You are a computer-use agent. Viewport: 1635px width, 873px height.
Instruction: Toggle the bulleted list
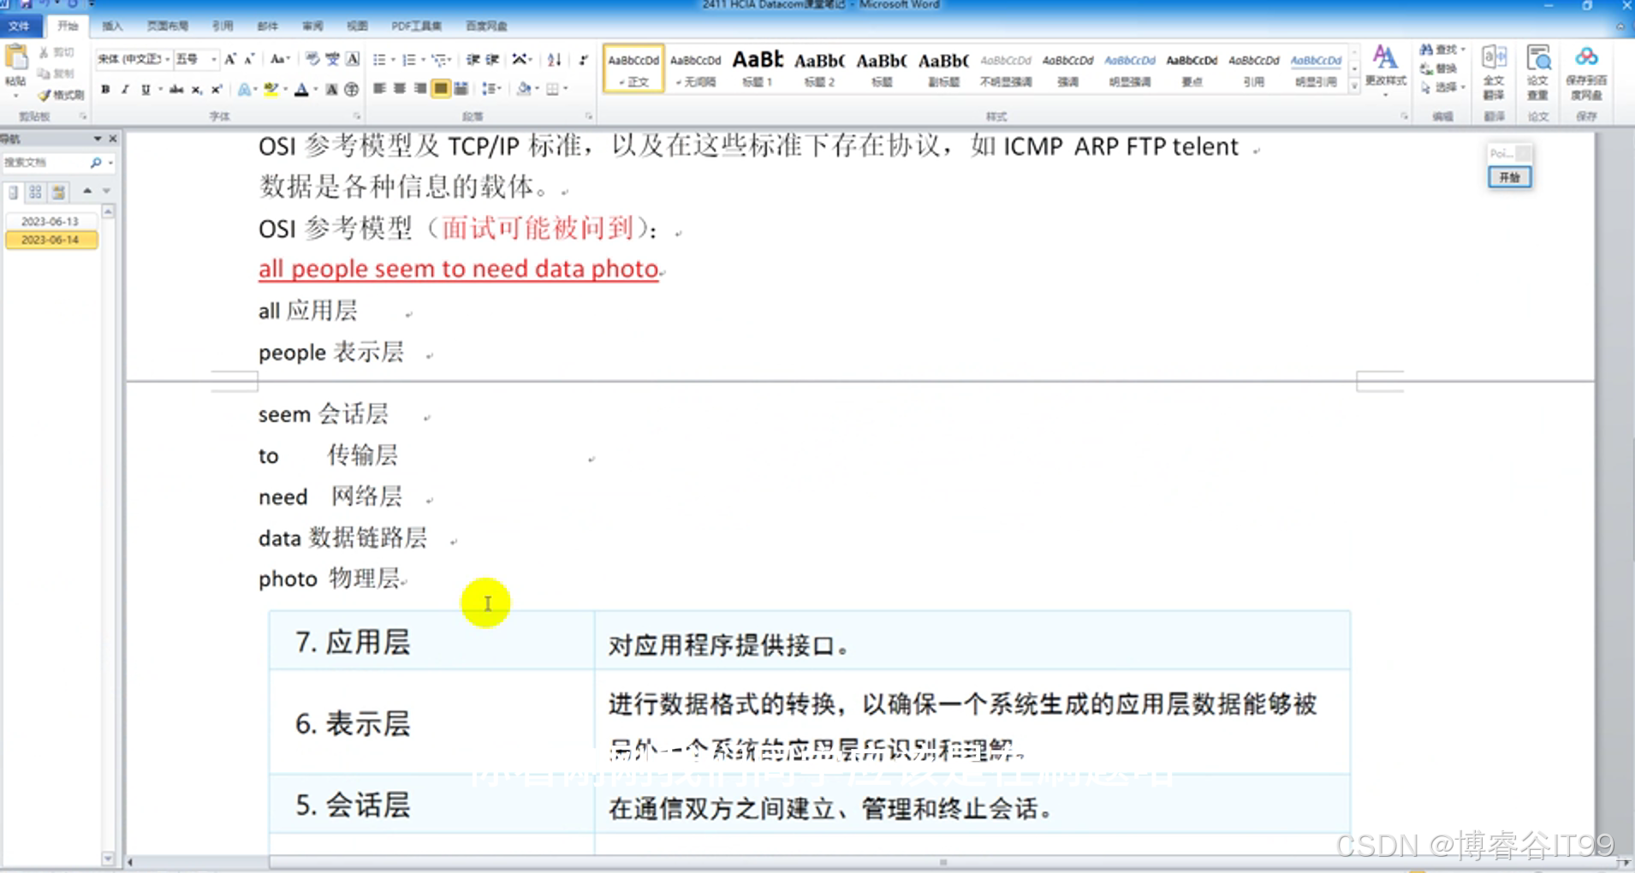[380, 59]
